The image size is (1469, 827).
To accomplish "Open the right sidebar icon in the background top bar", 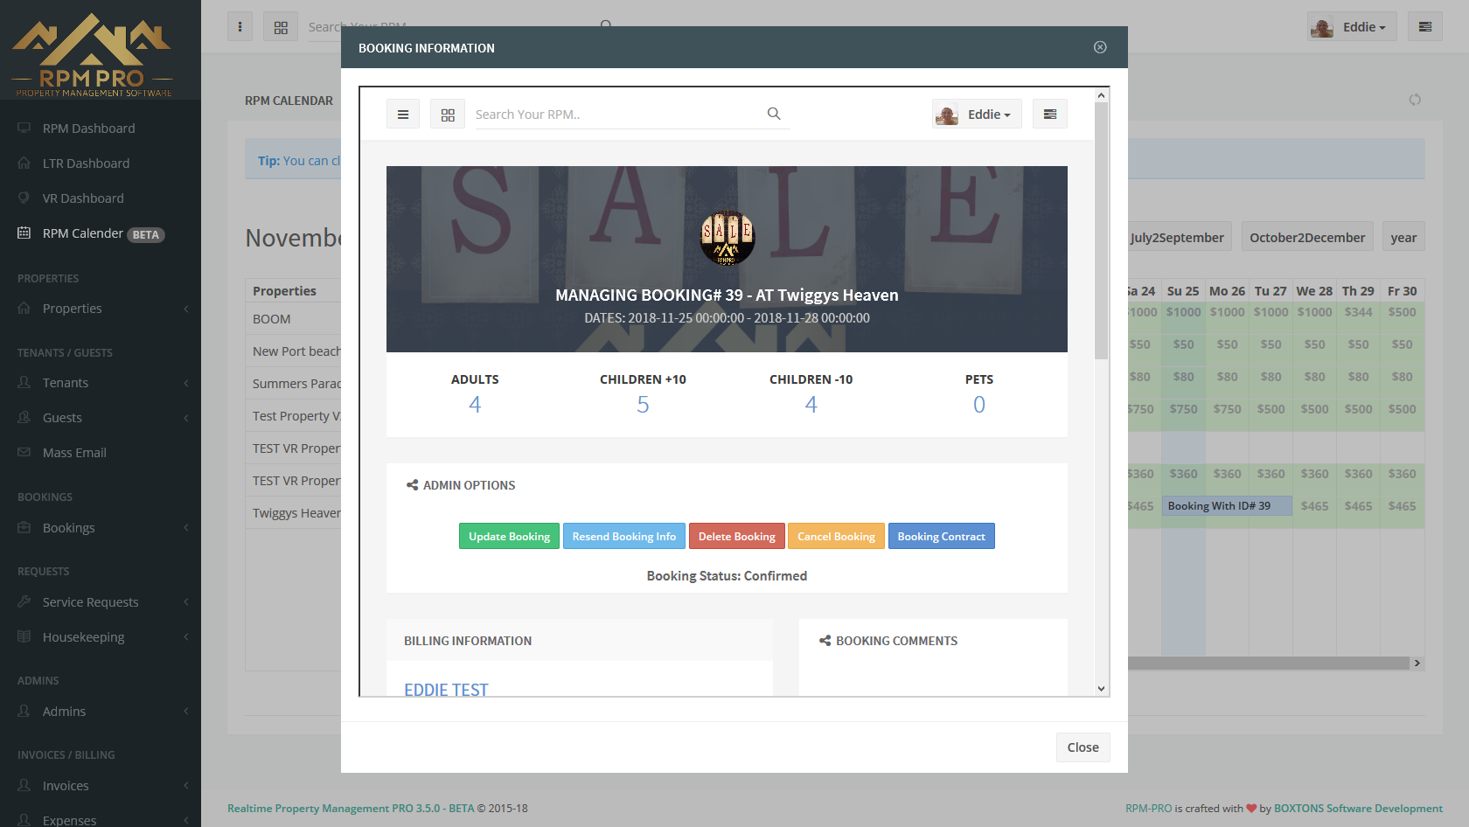I will click(x=1425, y=27).
